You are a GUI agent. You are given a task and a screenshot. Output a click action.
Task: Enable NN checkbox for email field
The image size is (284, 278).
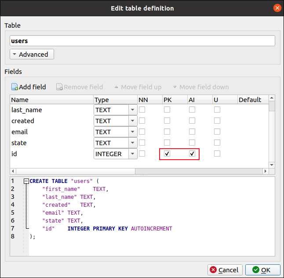pos(142,132)
